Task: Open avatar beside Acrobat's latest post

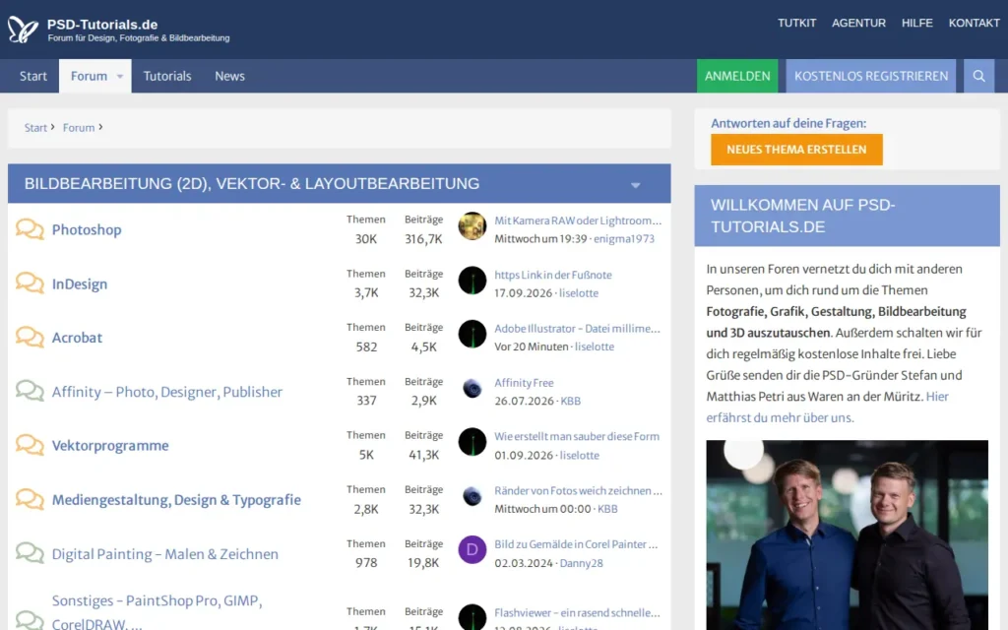Action: point(472,335)
